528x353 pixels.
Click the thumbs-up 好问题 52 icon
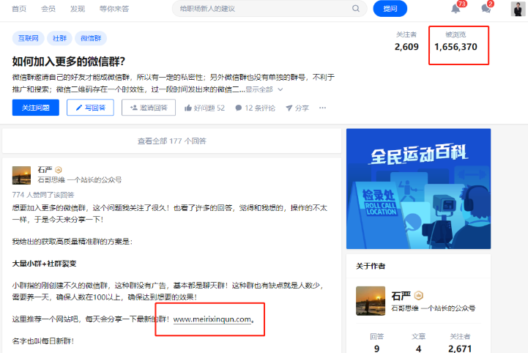point(188,108)
